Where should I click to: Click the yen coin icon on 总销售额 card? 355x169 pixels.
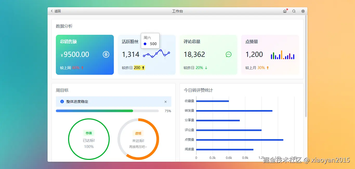tap(106, 55)
